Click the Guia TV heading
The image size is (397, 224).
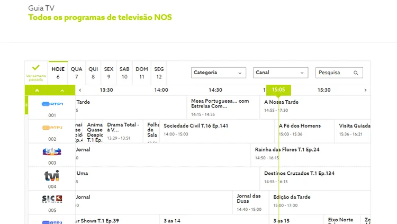[41, 8]
